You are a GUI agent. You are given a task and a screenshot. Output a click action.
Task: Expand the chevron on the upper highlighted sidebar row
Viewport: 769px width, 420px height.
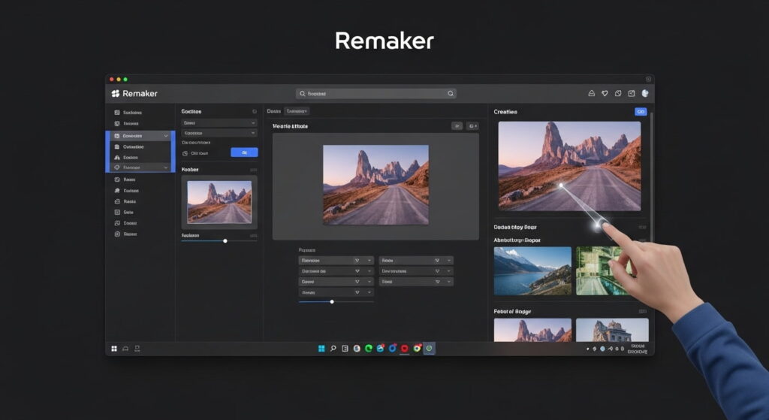point(166,136)
